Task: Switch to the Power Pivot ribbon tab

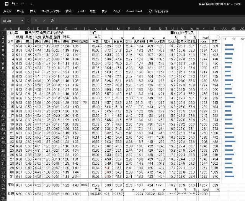Action: (x=134, y=11)
